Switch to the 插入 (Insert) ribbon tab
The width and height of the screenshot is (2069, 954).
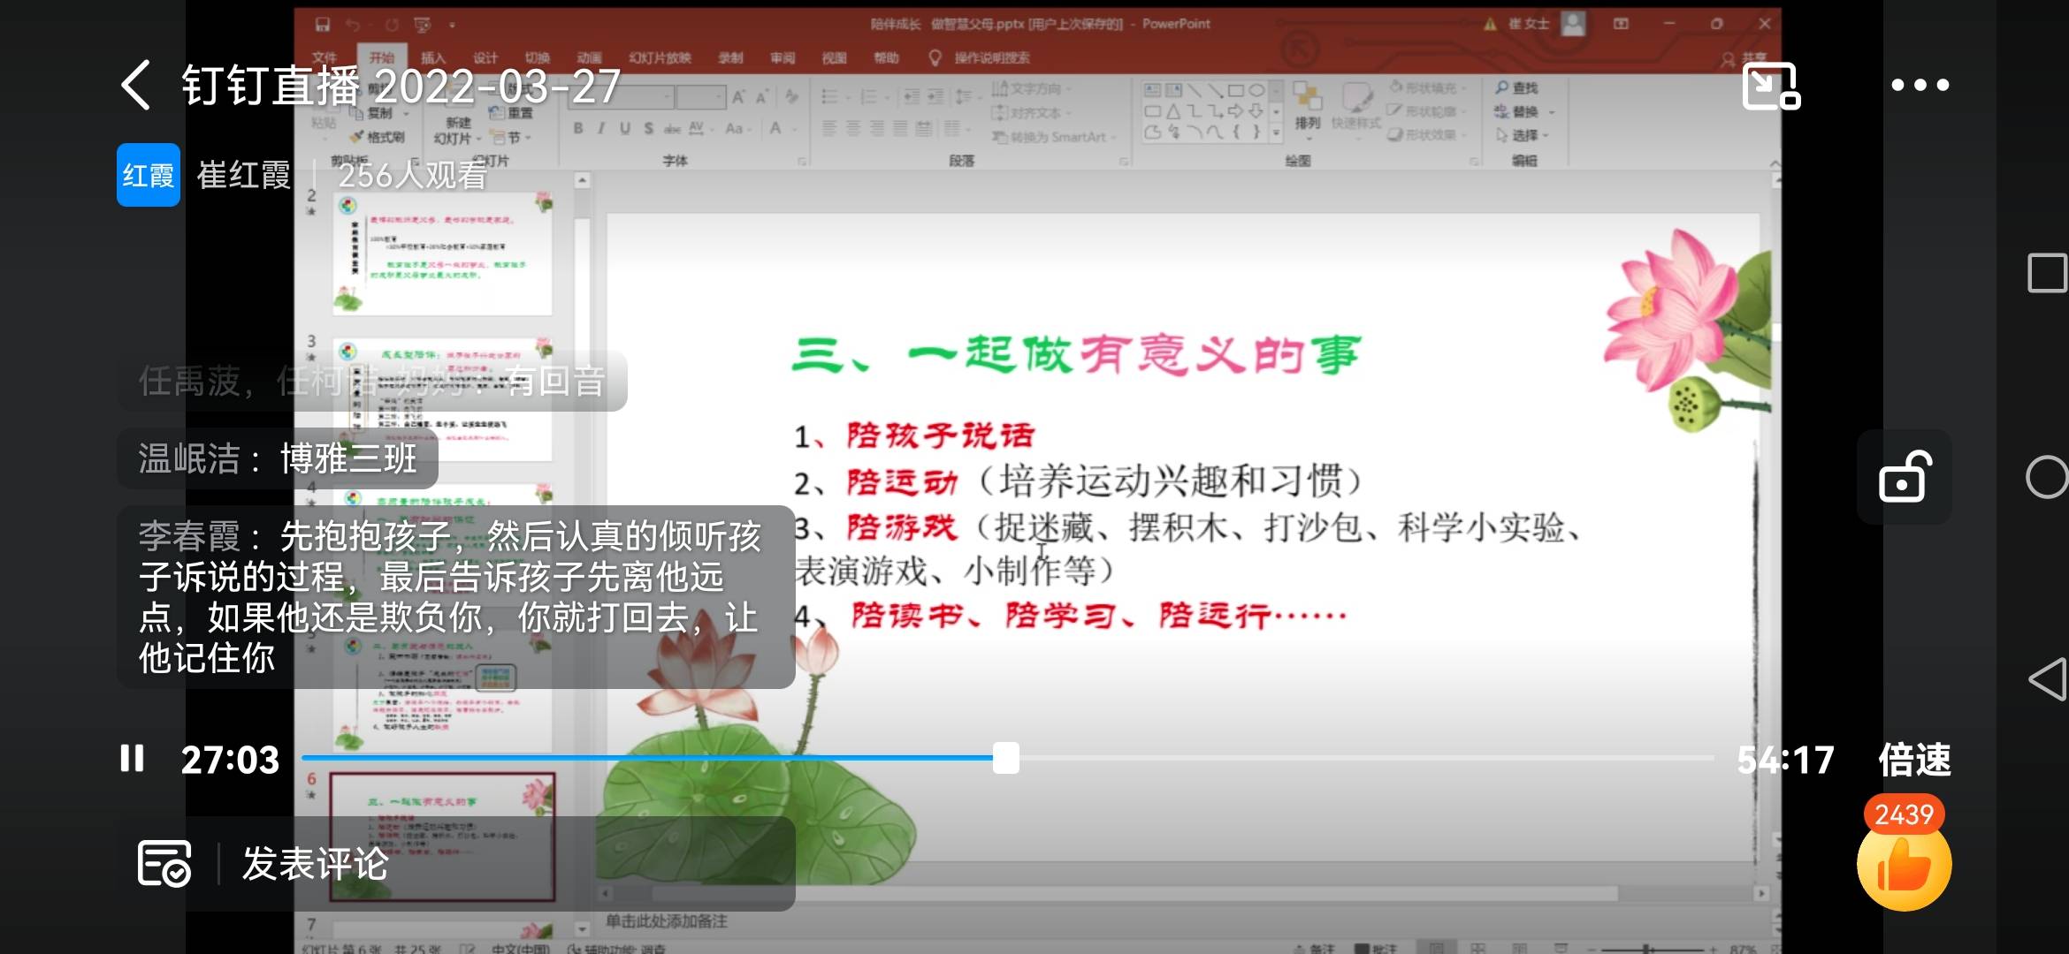click(434, 57)
